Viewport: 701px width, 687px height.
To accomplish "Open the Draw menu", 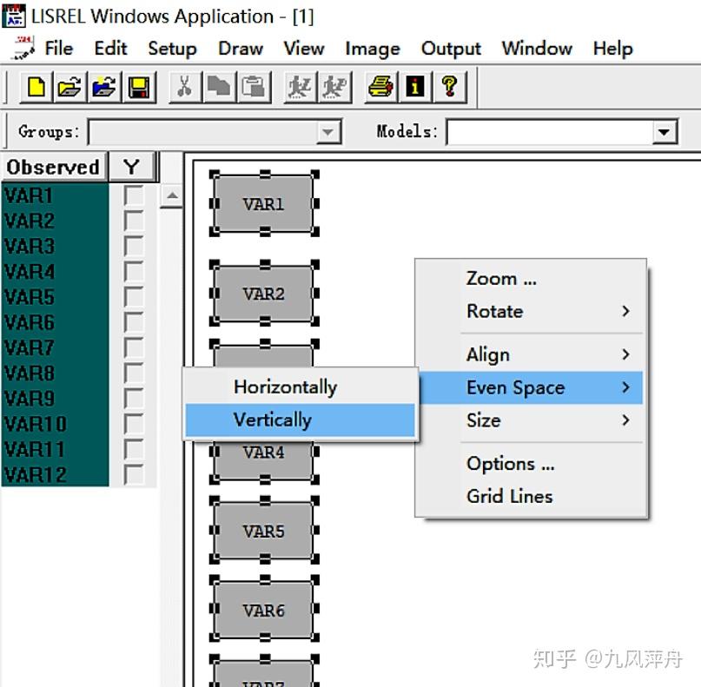I will [240, 49].
